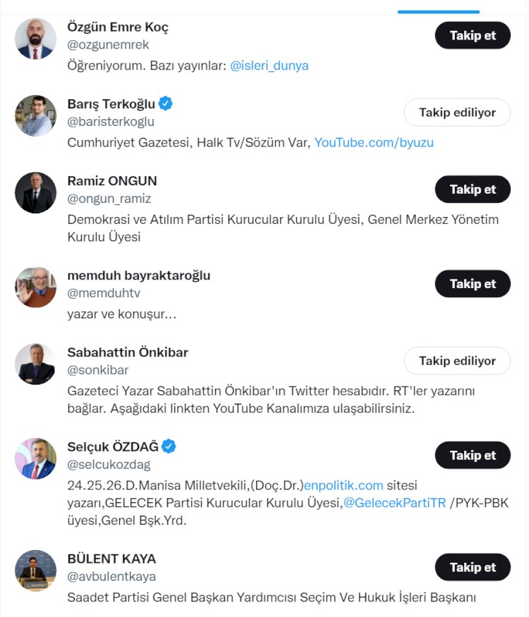
Task: Follow memduh bayraktaroğlu
Action: click(x=473, y=284)
